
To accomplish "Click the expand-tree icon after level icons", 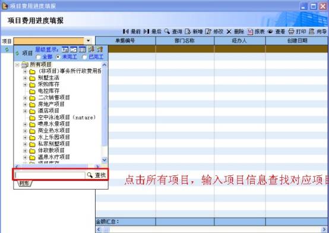I will click(x=91, y=49).
